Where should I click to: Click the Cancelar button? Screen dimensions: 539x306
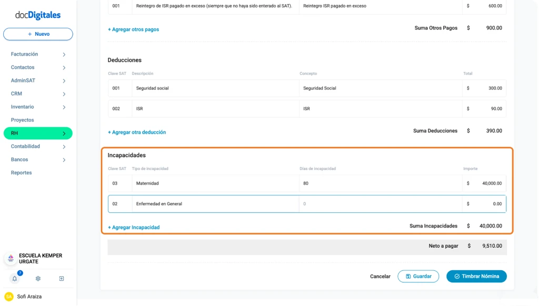(x=380, y=277)
